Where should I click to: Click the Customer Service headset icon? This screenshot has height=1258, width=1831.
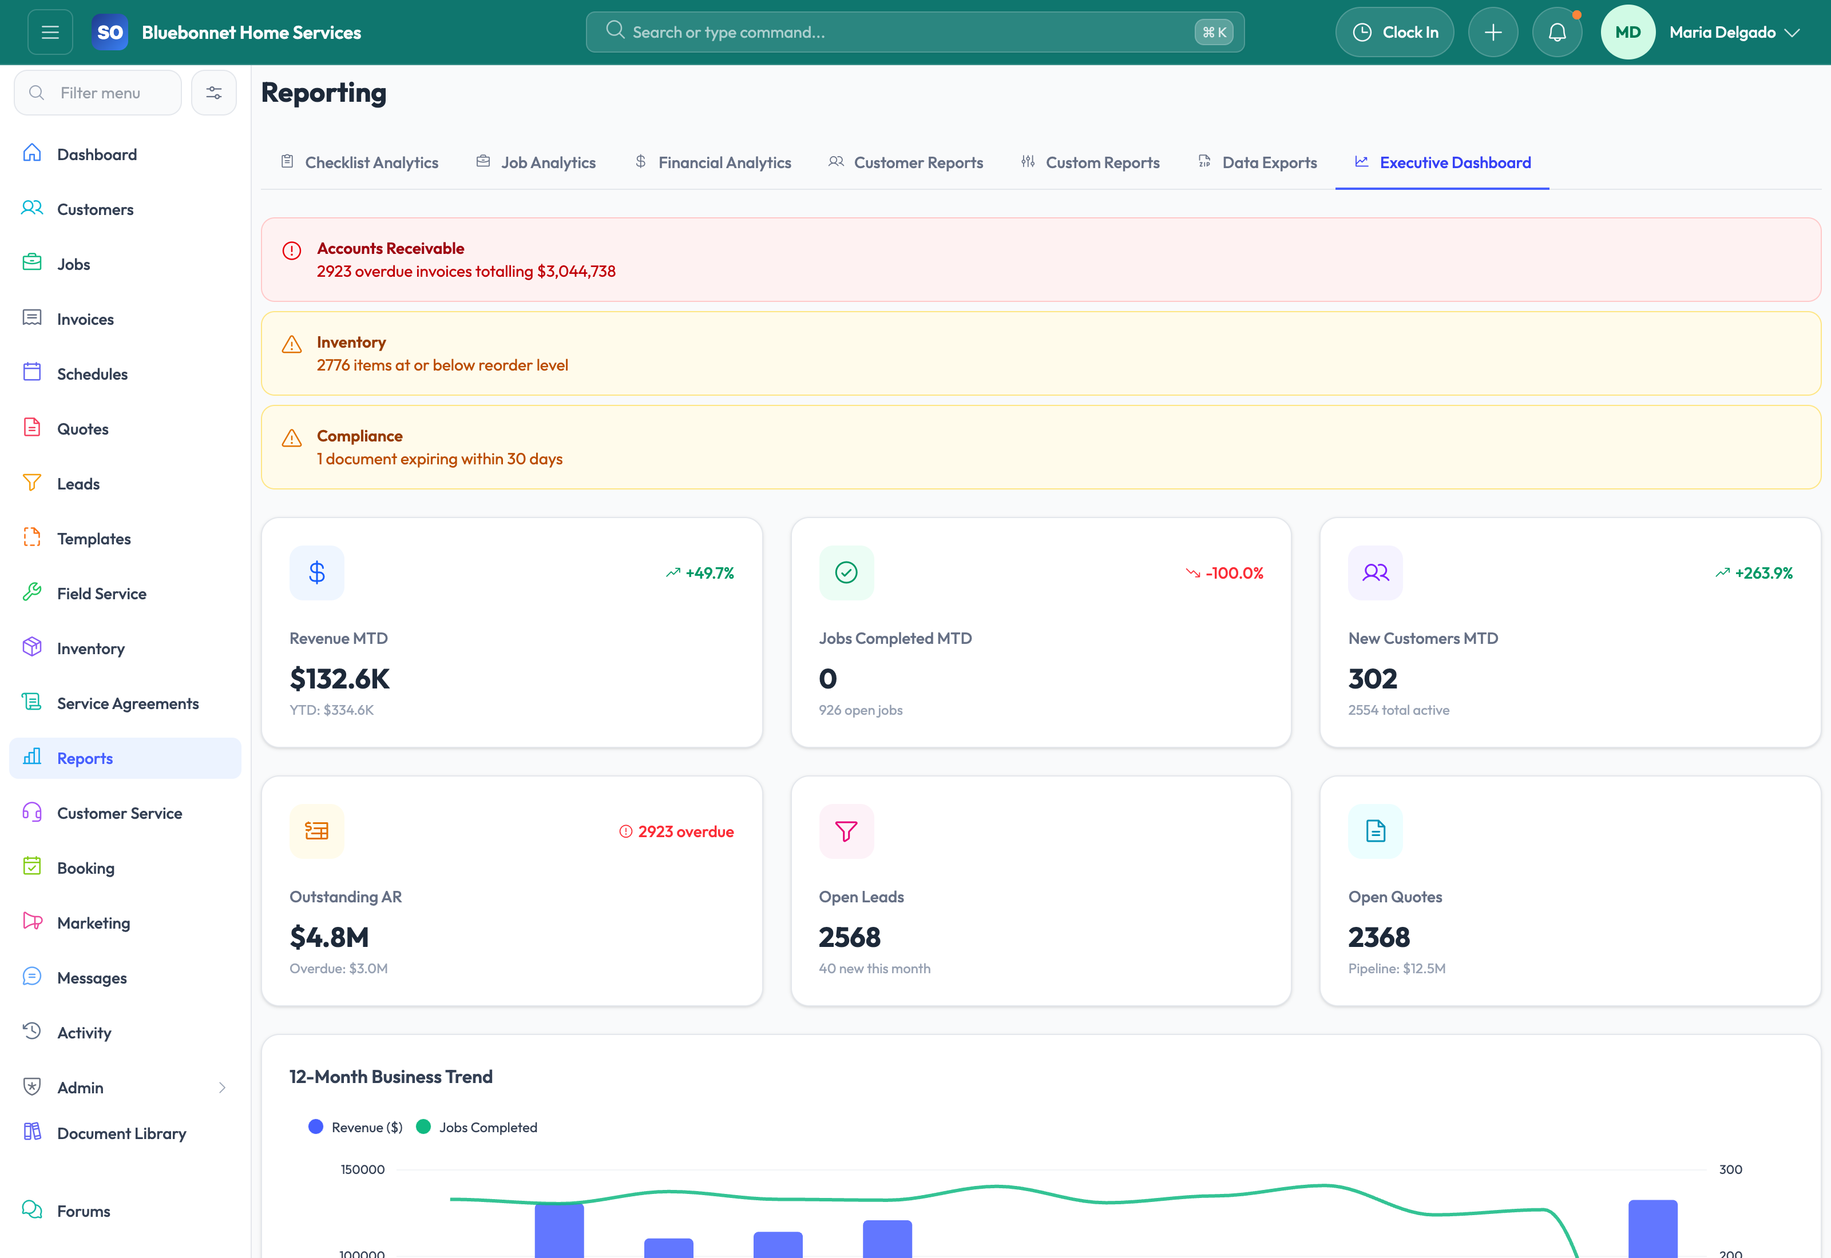(33, 812)
